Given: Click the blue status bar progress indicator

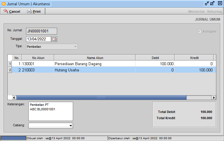Looking at the screenshot, I should click(x=13, y=138).
